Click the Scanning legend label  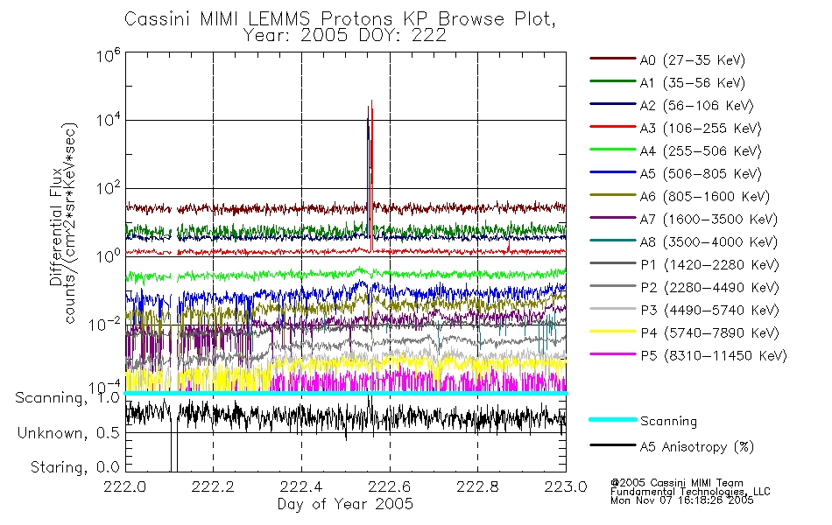[668, 421]
